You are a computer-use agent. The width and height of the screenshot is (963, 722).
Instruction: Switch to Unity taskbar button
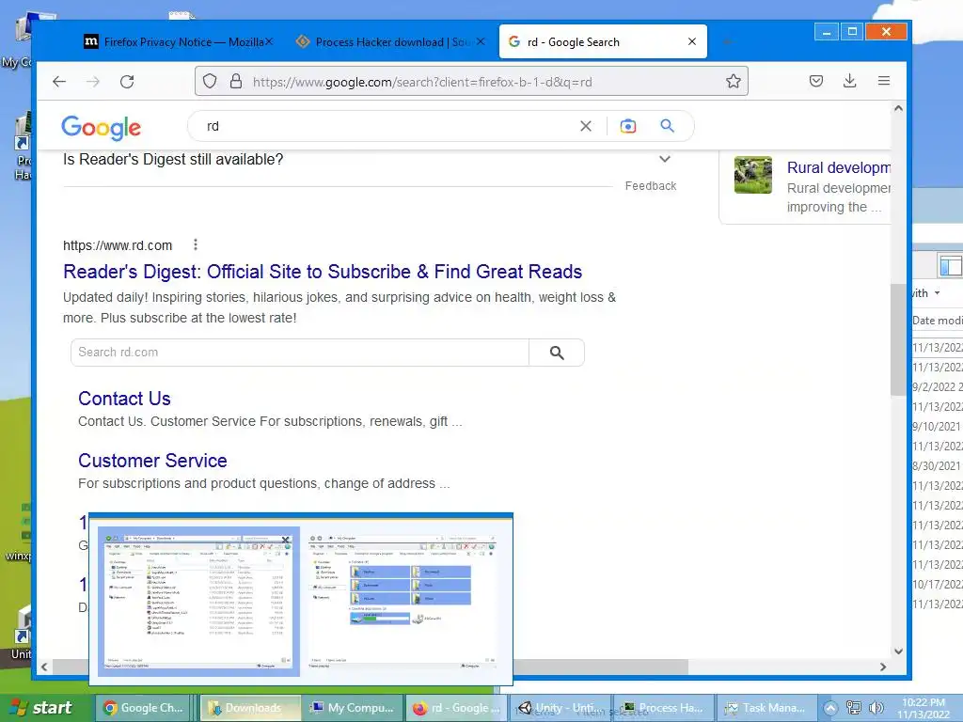[x=559, y=708]
